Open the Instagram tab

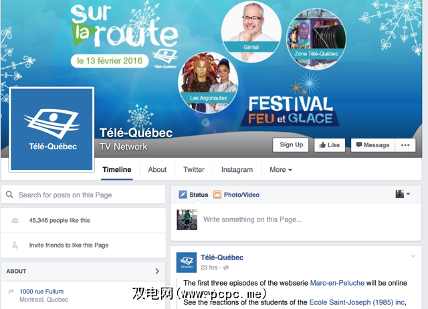pyautogui.click(x=237, y=169)
